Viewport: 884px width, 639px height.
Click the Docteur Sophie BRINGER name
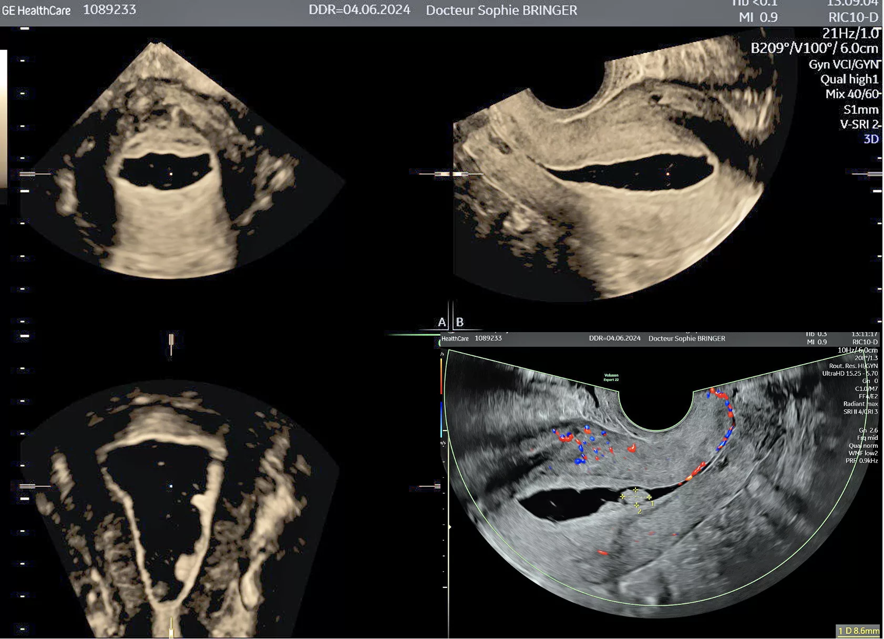pos(501,11)
